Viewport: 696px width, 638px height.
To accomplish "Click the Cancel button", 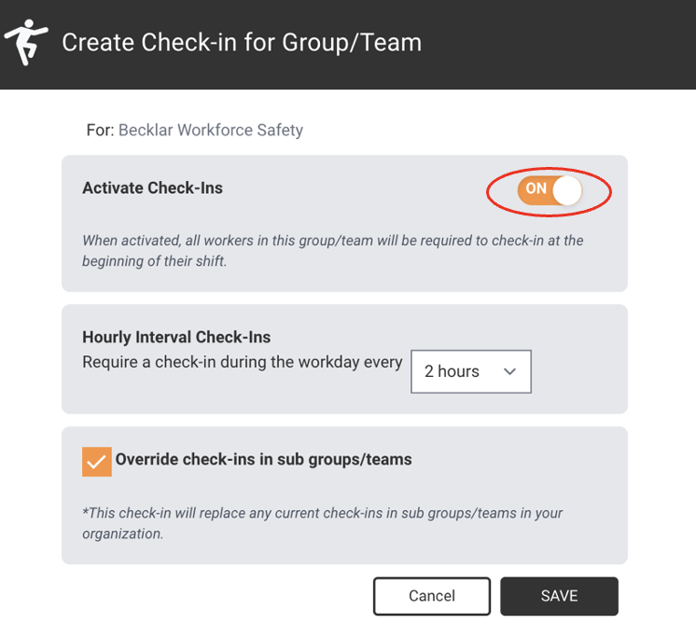I will 432,596.
